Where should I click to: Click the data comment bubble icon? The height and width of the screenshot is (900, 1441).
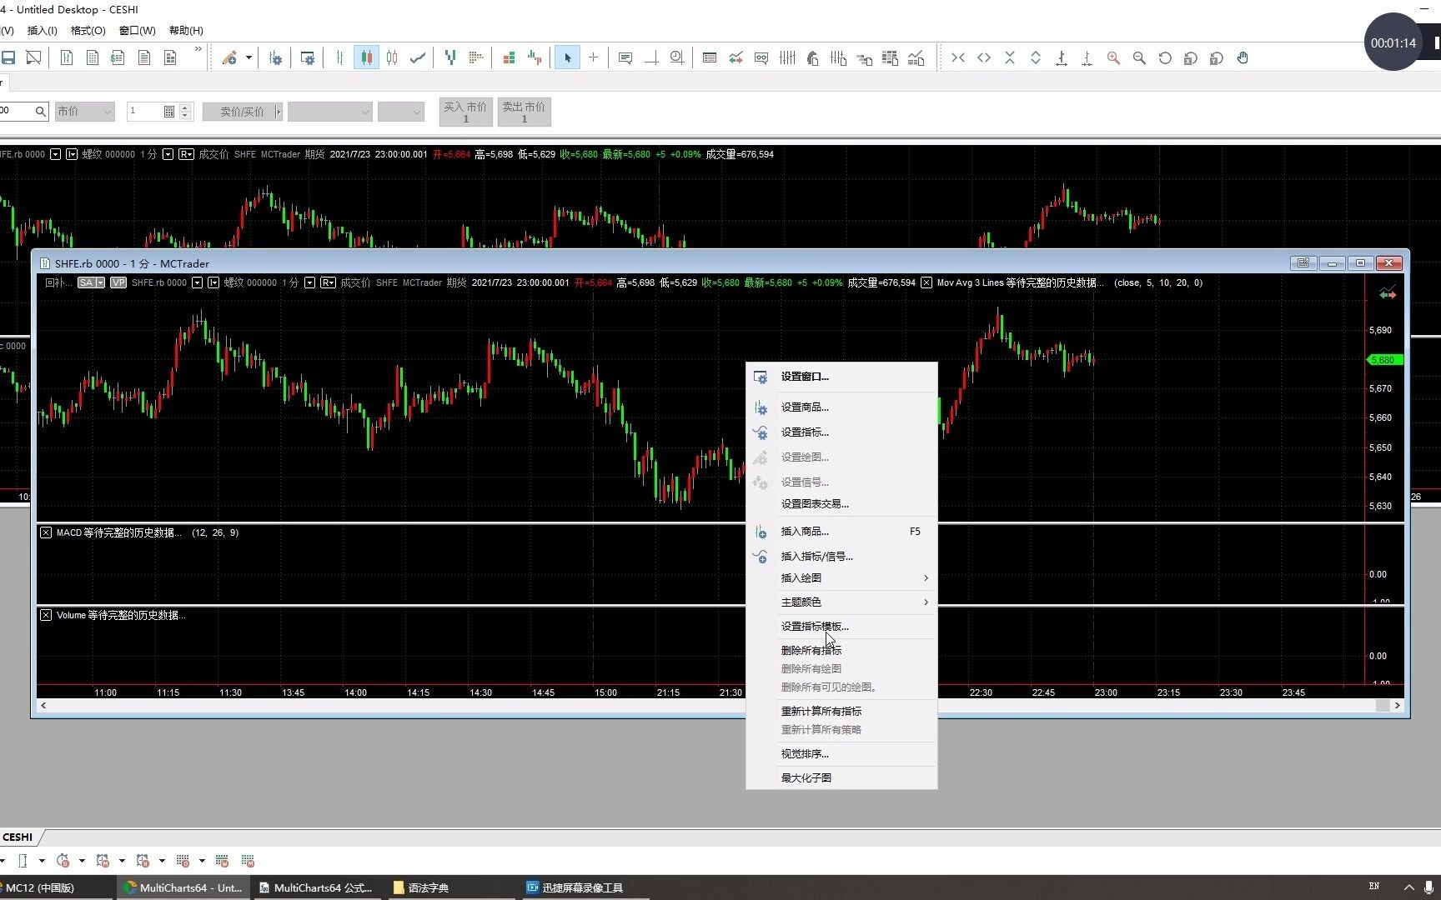625,58
